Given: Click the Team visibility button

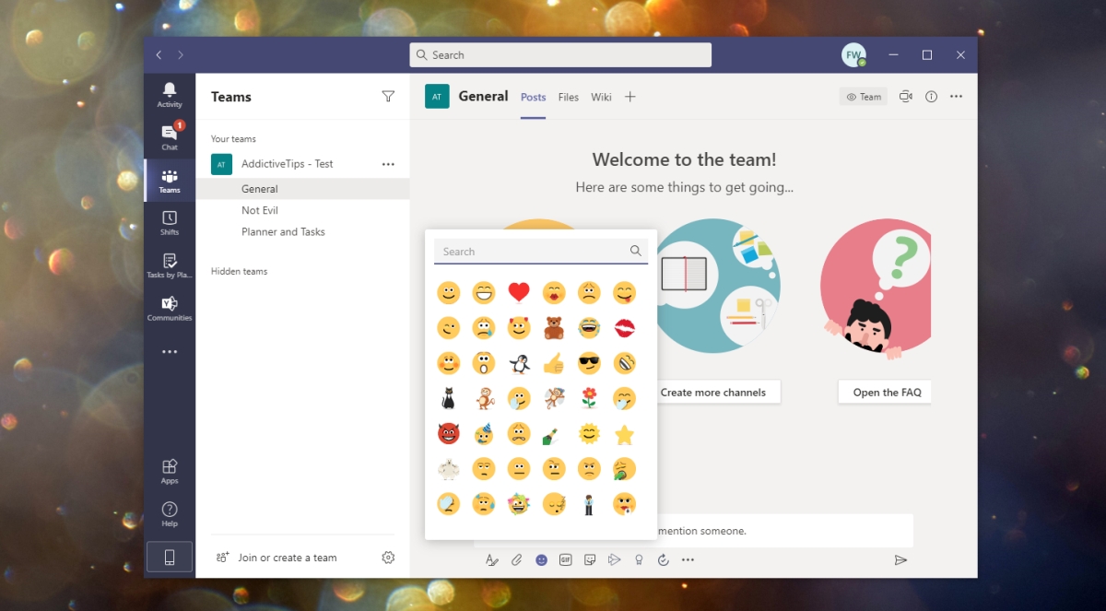Looking at the screenshot, I should point(864,97).
